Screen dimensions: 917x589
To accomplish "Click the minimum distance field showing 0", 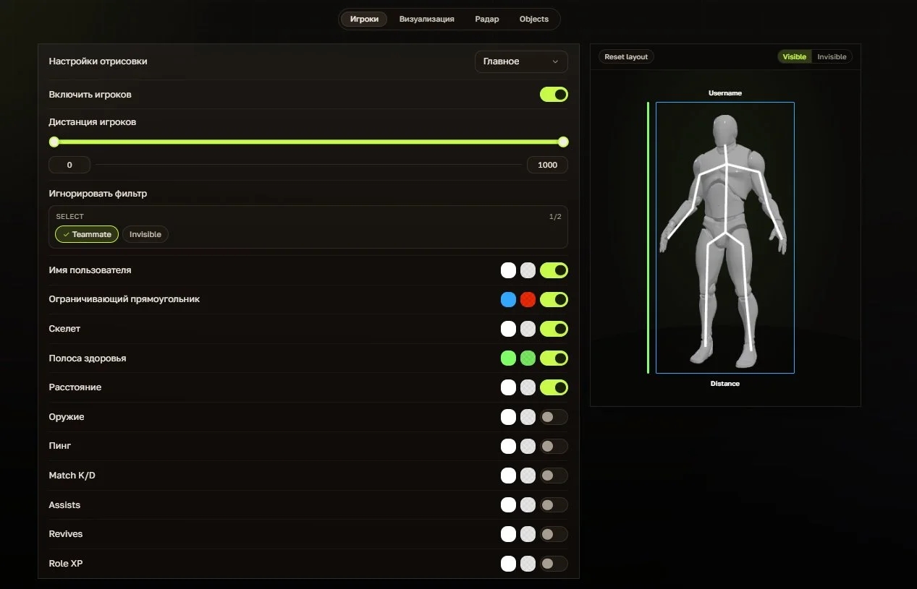I will [69, 165].
